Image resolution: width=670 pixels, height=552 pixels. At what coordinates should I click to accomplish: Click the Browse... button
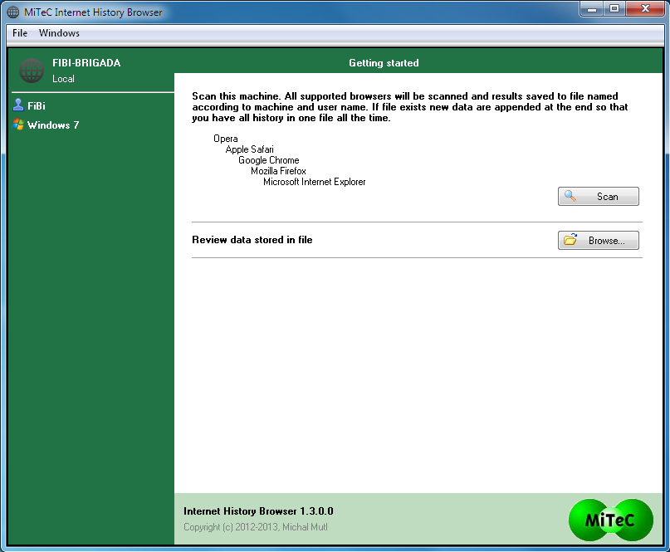599,241
